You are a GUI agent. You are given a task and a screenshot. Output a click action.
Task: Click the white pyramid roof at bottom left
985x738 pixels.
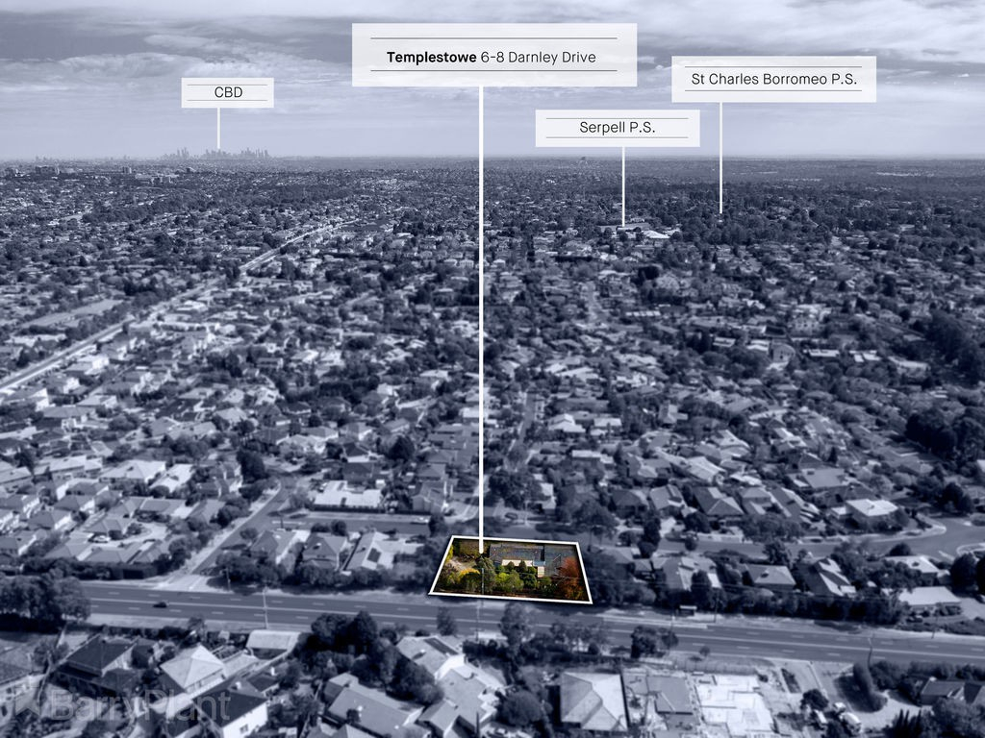point(192,665)
